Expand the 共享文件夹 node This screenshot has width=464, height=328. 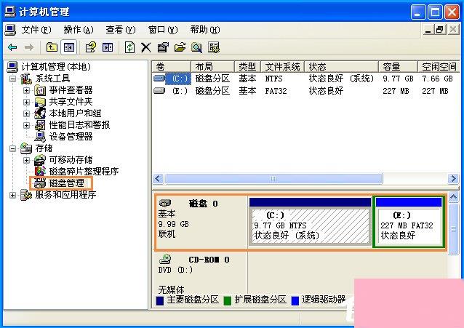point(26,102)
